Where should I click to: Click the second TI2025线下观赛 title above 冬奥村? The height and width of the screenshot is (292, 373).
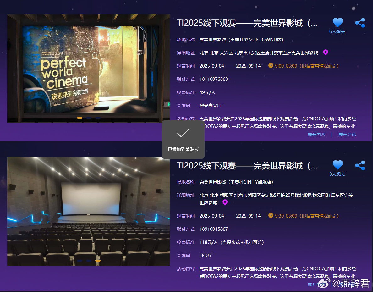(x=247, y=166)
